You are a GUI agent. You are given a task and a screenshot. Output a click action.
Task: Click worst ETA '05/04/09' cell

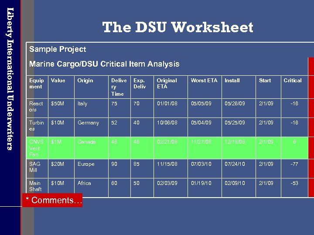(x=205, y=127)
